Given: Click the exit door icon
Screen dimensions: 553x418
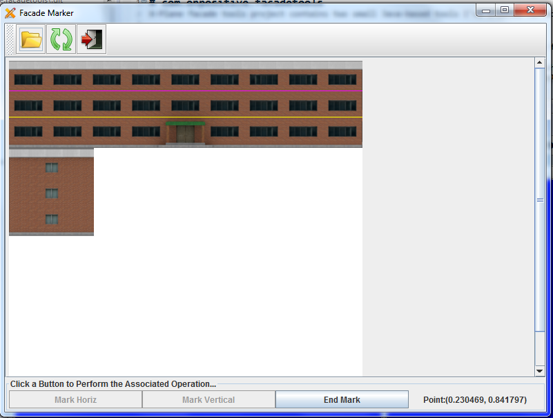Looking at the screenshot, I should click(91, 39).
